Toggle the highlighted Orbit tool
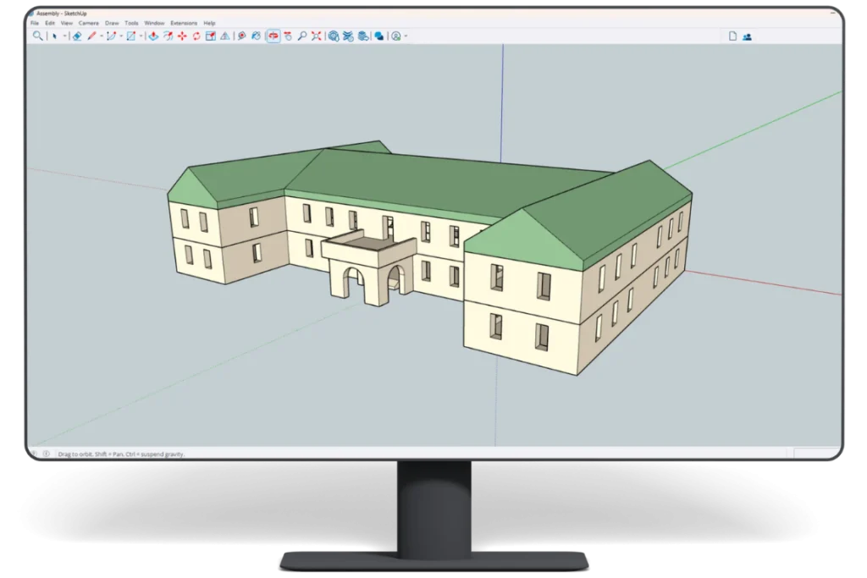The height and width of the screenshot is (578, 867). (273, 36)
